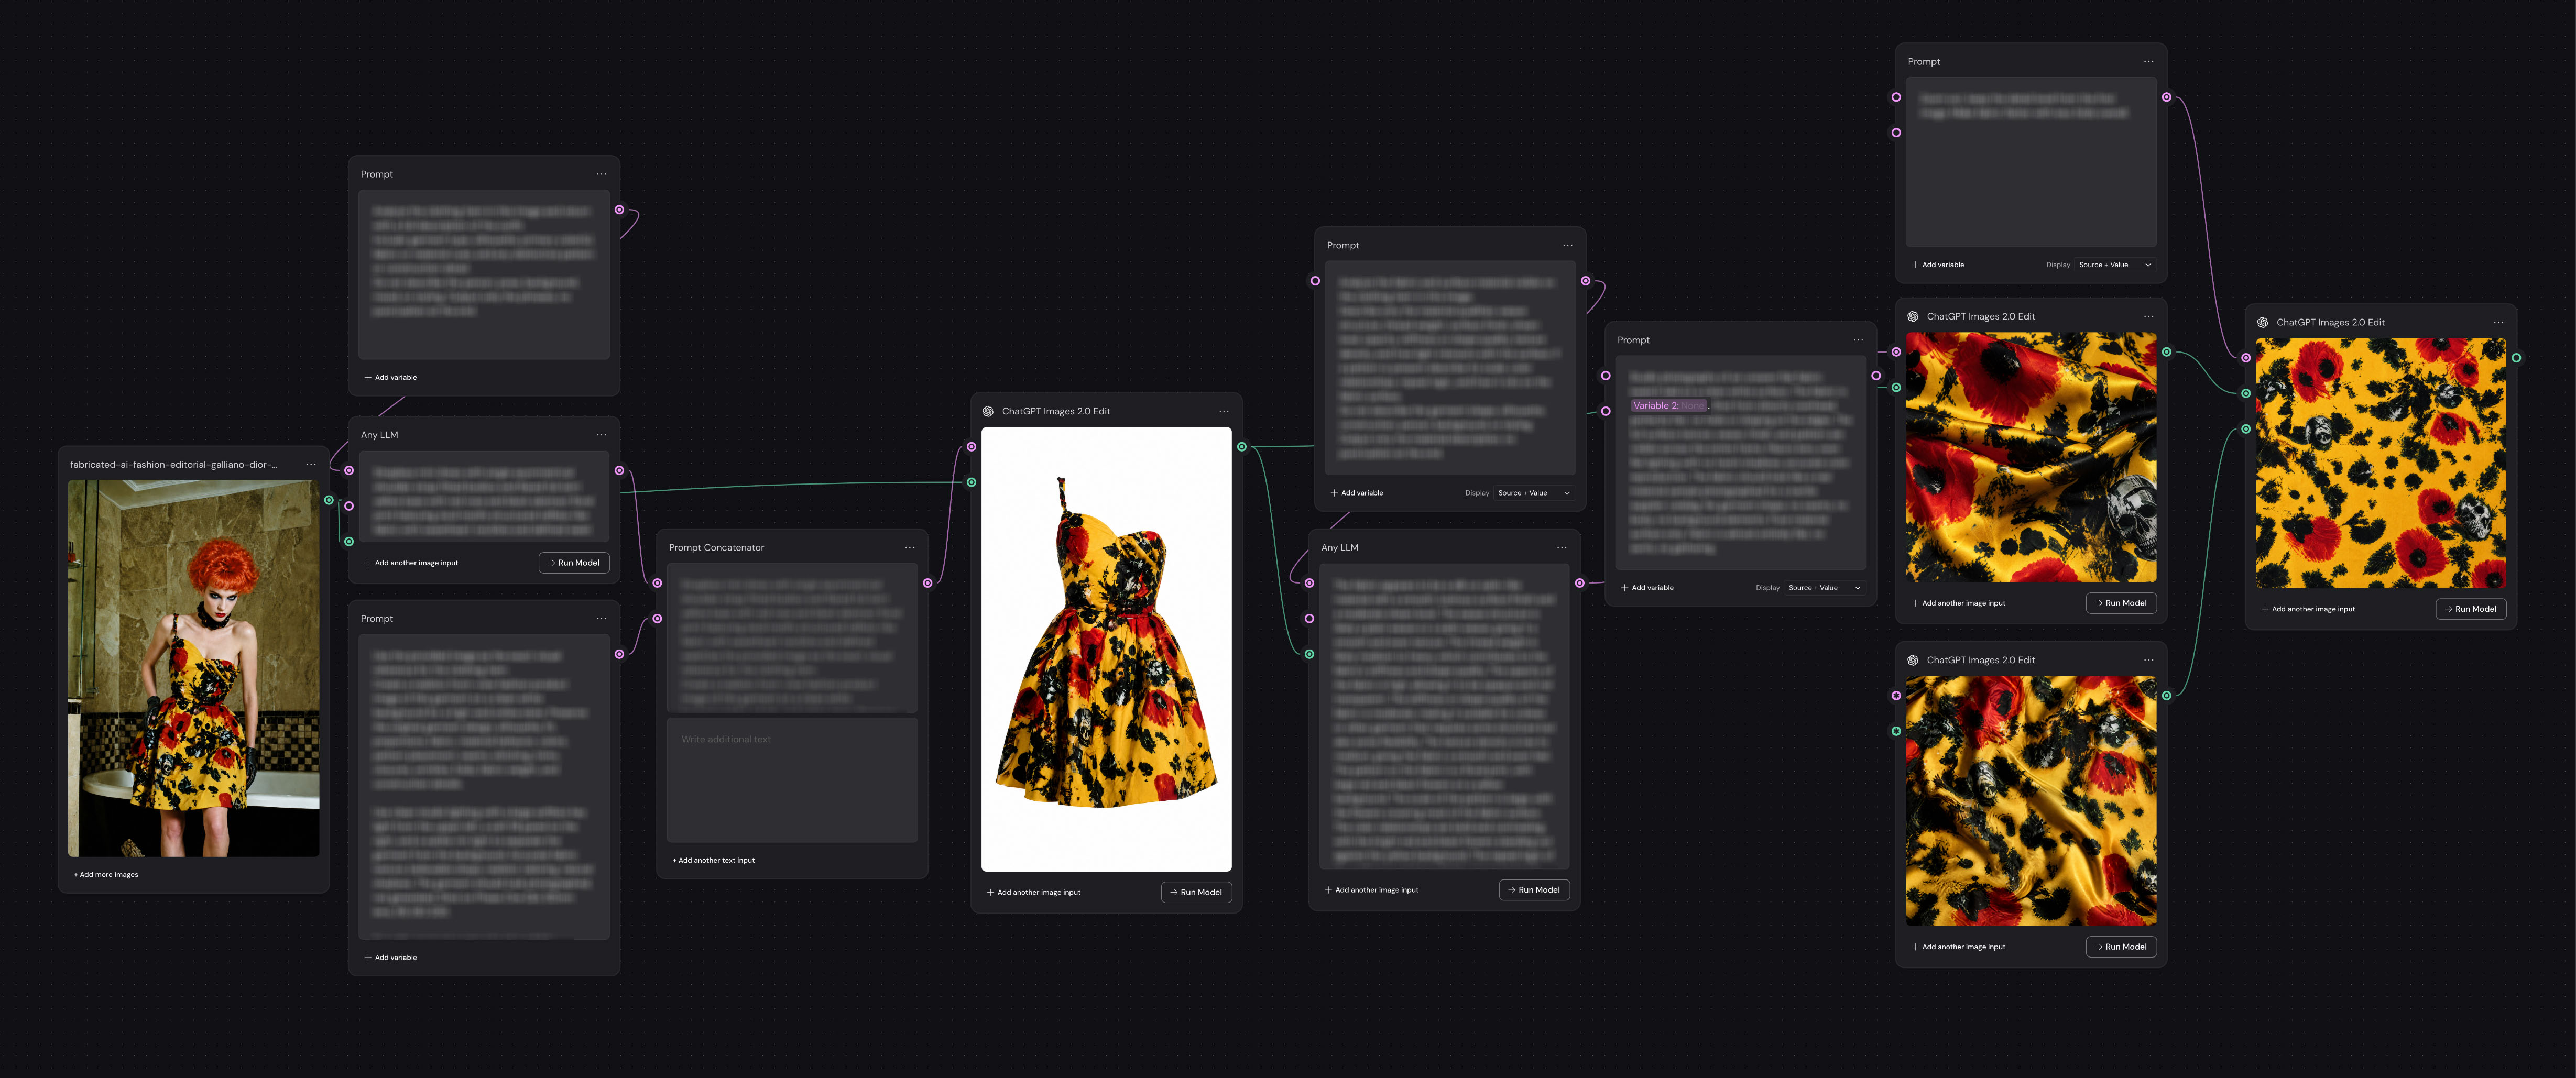This screenshot has width=2576, height=1078.
Task: Click Add more images under fashion photo
Action: click(106, 875)
